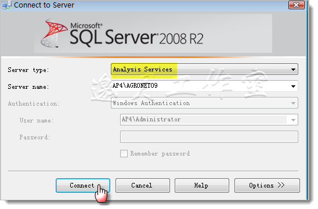
Task: Click the Windows Authentication combo box
Action: (204, 103)
